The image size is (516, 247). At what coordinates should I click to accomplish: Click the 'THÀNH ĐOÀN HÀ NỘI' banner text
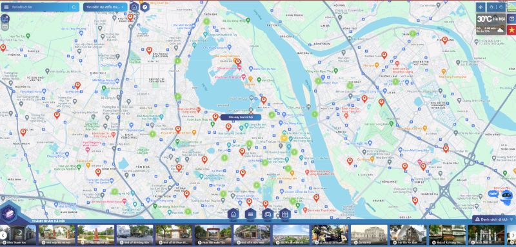[48, 221]
